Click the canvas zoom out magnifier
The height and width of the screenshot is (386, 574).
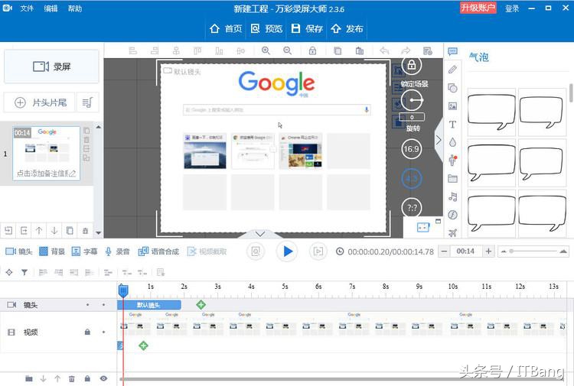[x=287, y=50]
